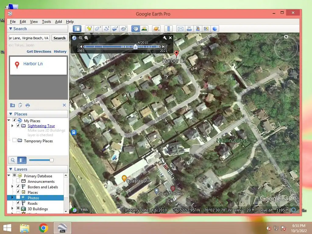Show sunlight across the landscape
This screenshot has width=312, height=234.
[144, 29]
